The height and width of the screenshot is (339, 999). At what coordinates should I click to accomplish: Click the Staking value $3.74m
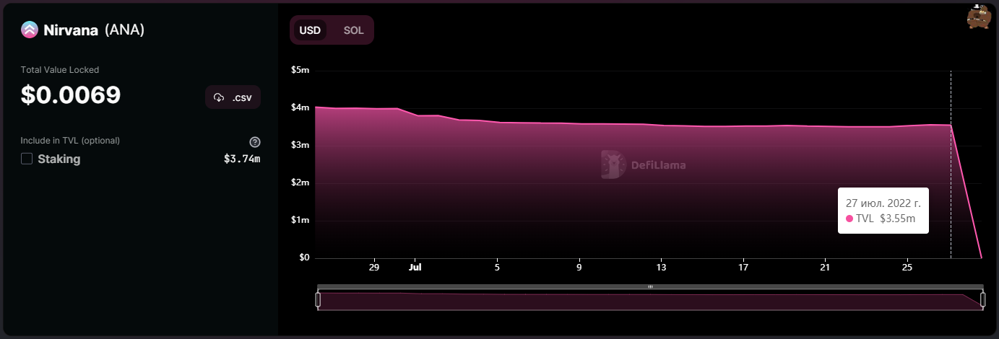pos(242,159)
